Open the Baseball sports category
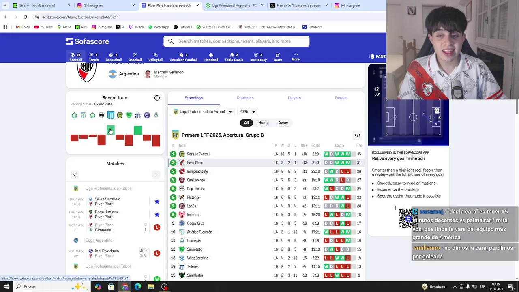519x292 pixels. click(135, 57)
